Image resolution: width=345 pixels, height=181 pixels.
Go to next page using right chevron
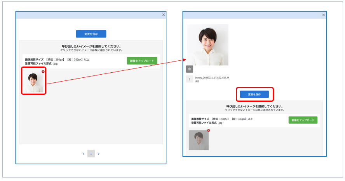pos(99,154)
